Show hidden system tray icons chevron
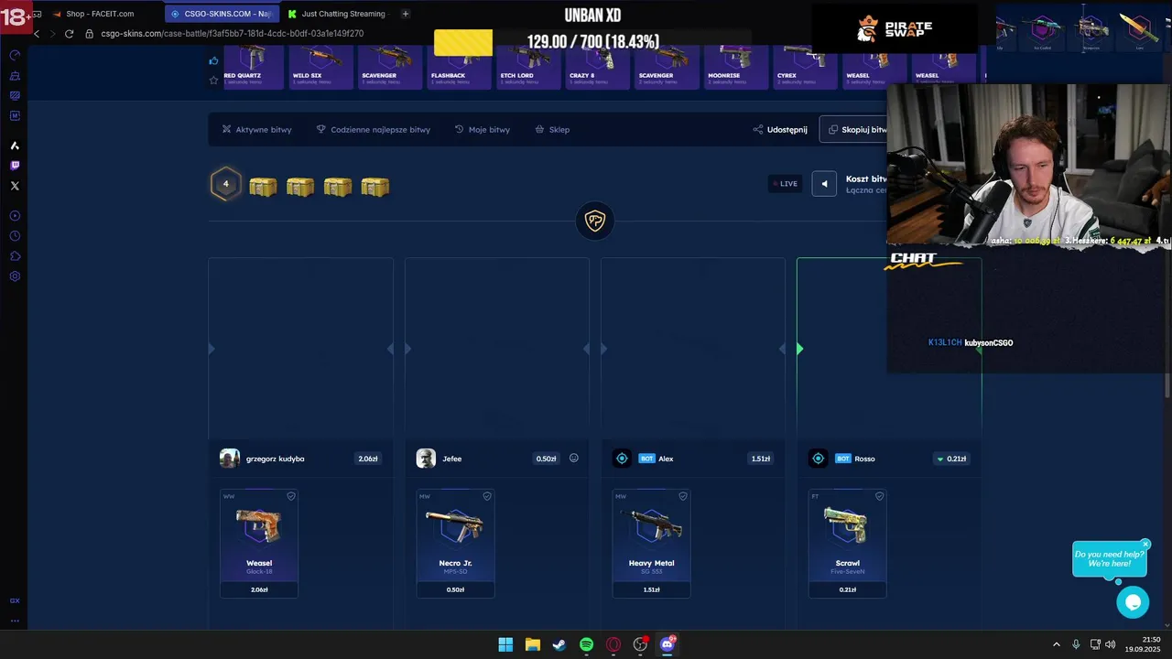The image size is (1172, 659). pos(1056,644)
